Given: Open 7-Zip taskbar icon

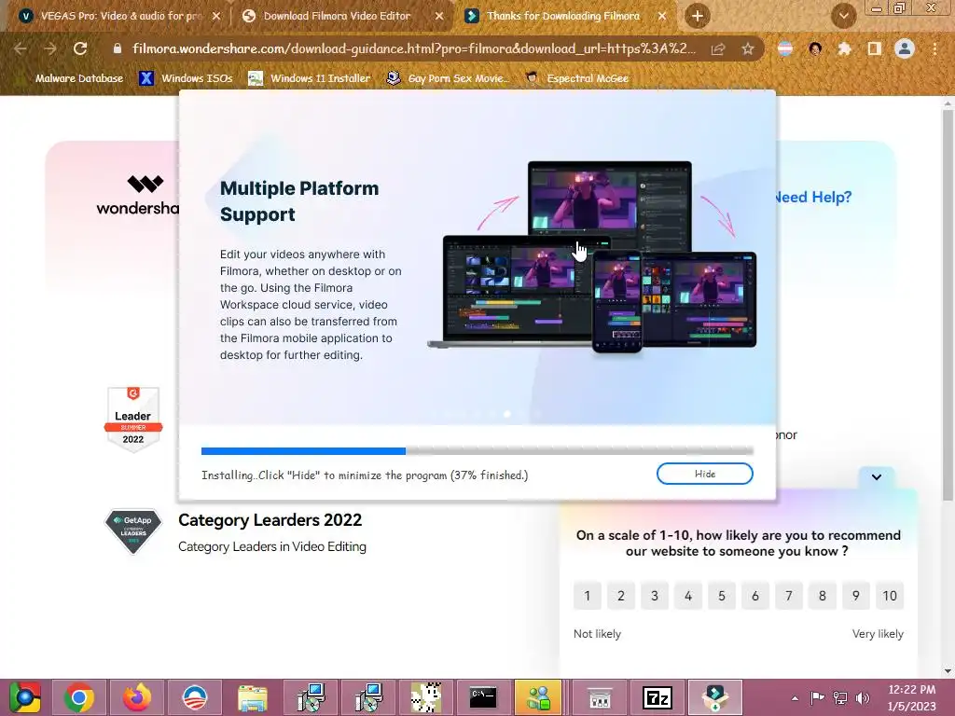Looking at the screenshot, I should (657, 697).
